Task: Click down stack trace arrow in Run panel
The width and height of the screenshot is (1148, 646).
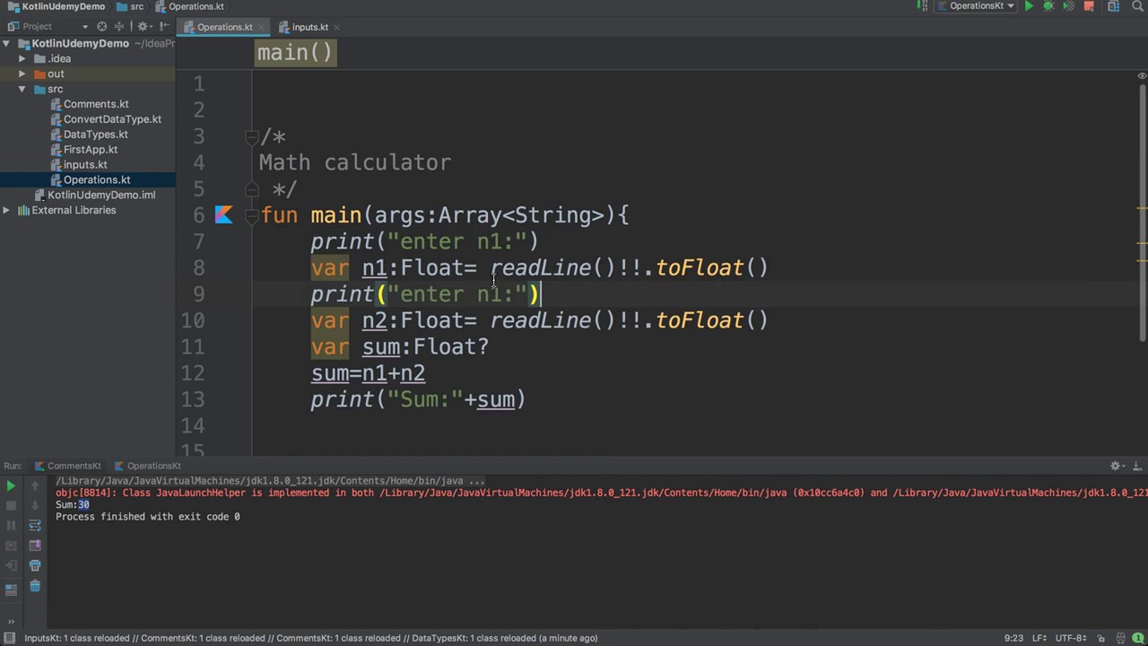Action: pos(35,506)
